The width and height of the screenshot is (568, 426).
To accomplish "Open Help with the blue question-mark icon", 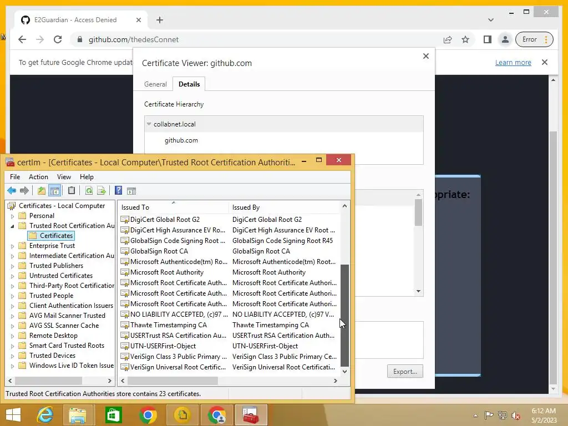I will [x=118, y=191].
